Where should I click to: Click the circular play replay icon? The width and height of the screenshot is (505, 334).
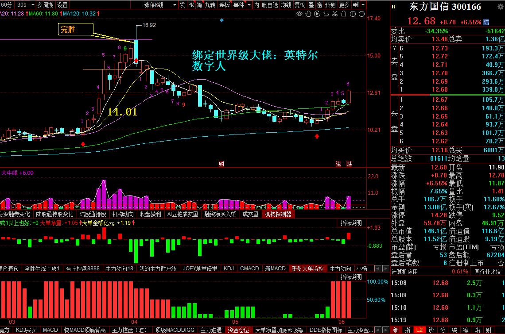[317, 14]
